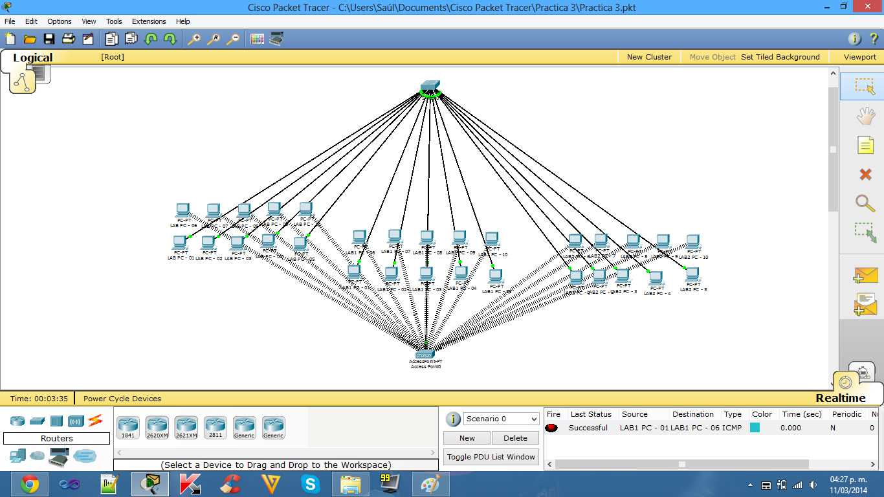Pick the 2811 router model
The image size is (884, 497).
pyautogui.click(x=215, y=428)
